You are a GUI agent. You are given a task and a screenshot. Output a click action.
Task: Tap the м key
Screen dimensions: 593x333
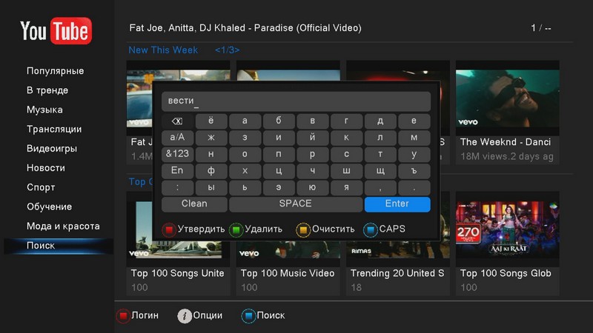pyautogui.click(x=414, y=138)
